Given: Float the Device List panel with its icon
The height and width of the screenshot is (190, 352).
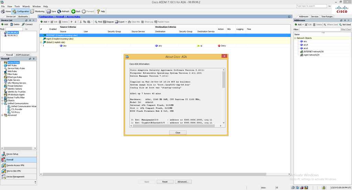Looking at the screenshot, I should tap(26, 20).
